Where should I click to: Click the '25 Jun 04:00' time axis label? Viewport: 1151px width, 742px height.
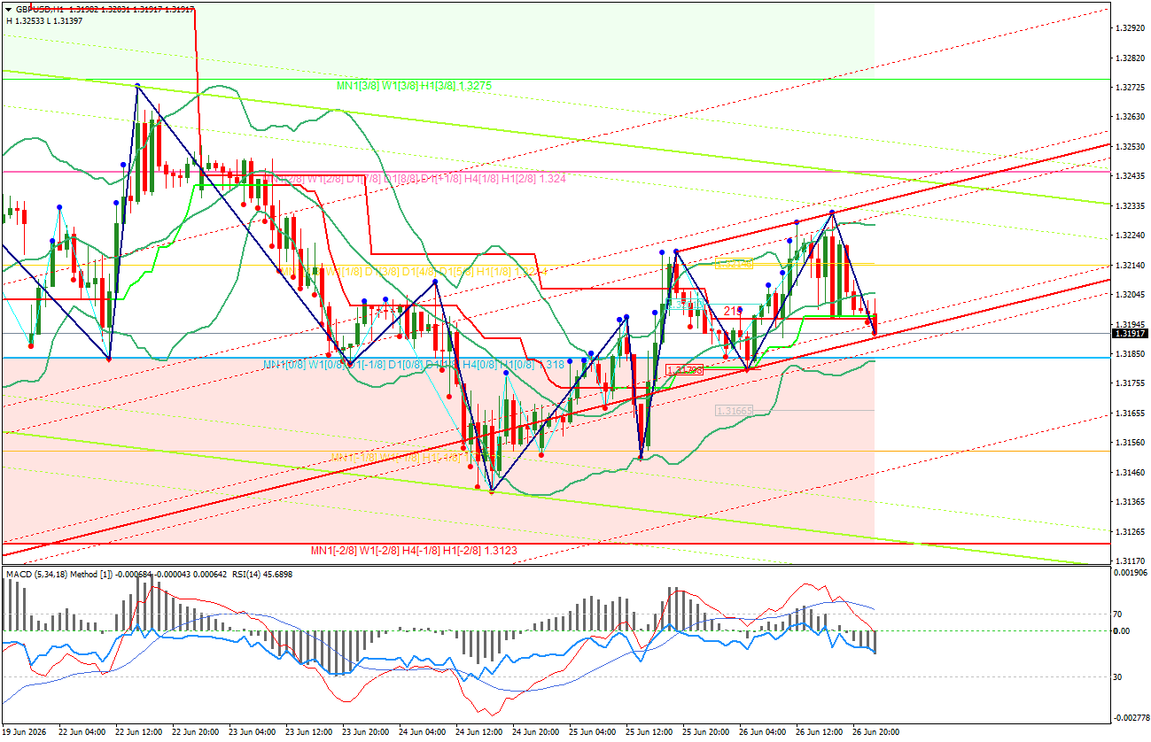(593, 732)
